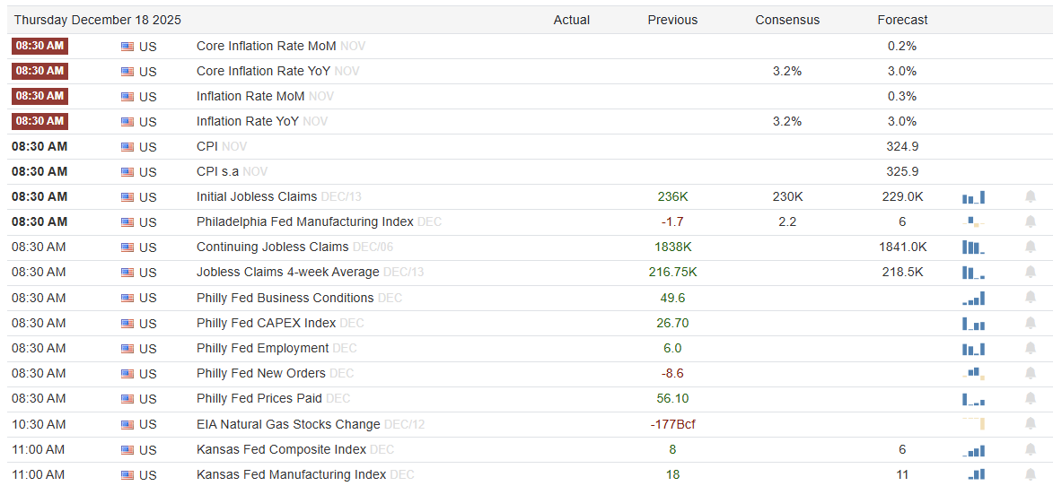Screen dimensions: 1053x486
Task: Open the chart icon for Philly Fed Business Conditions
Action: (973, 299)
